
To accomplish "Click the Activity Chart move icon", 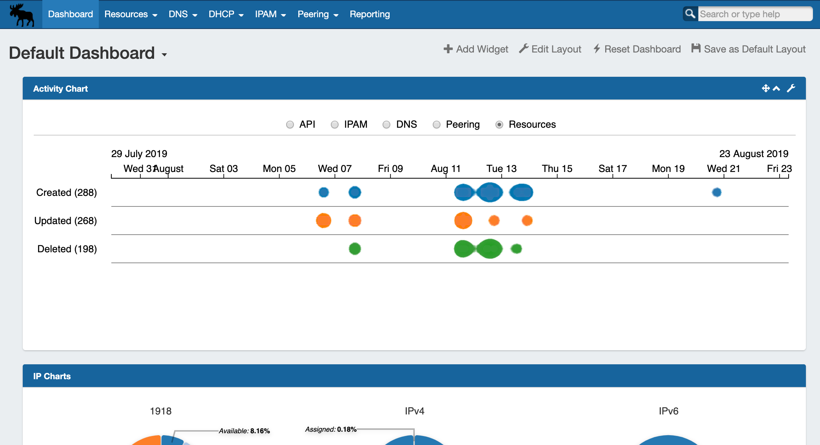I will [765, 89].
